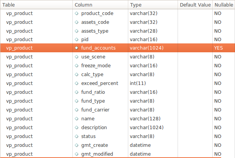Click the int(11) type cell
The height and width of the screenshot is (158, 235).
138,83
